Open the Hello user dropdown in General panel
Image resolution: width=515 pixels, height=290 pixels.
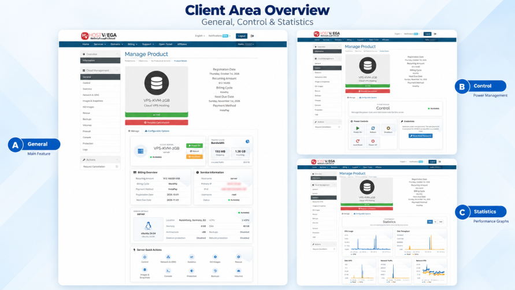(x=246, y=44)
